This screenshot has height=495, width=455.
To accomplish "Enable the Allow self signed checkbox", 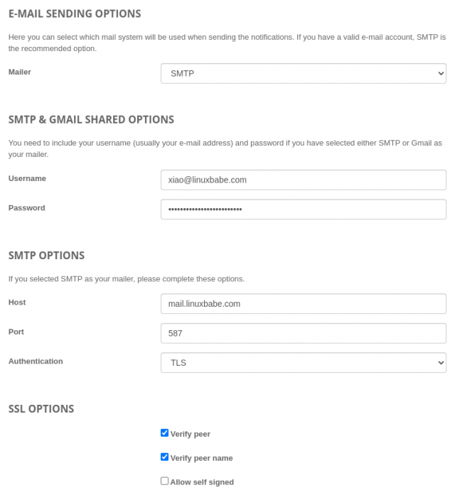I will (165, 481).
